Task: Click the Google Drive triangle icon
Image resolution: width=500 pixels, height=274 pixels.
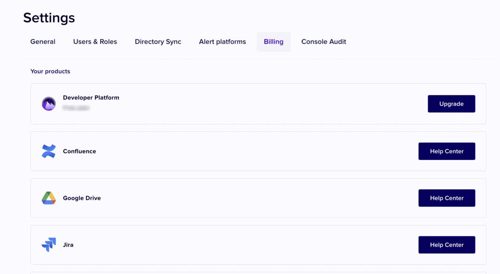Action: coord(49,198)
